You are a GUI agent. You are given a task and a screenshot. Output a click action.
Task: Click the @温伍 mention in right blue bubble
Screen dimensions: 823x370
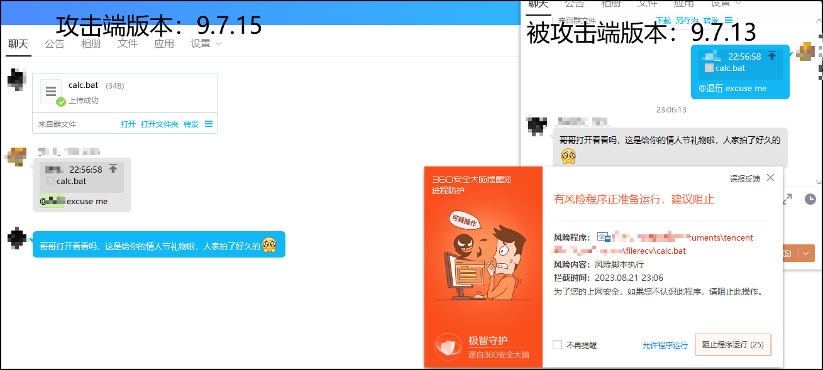point(710,89)
